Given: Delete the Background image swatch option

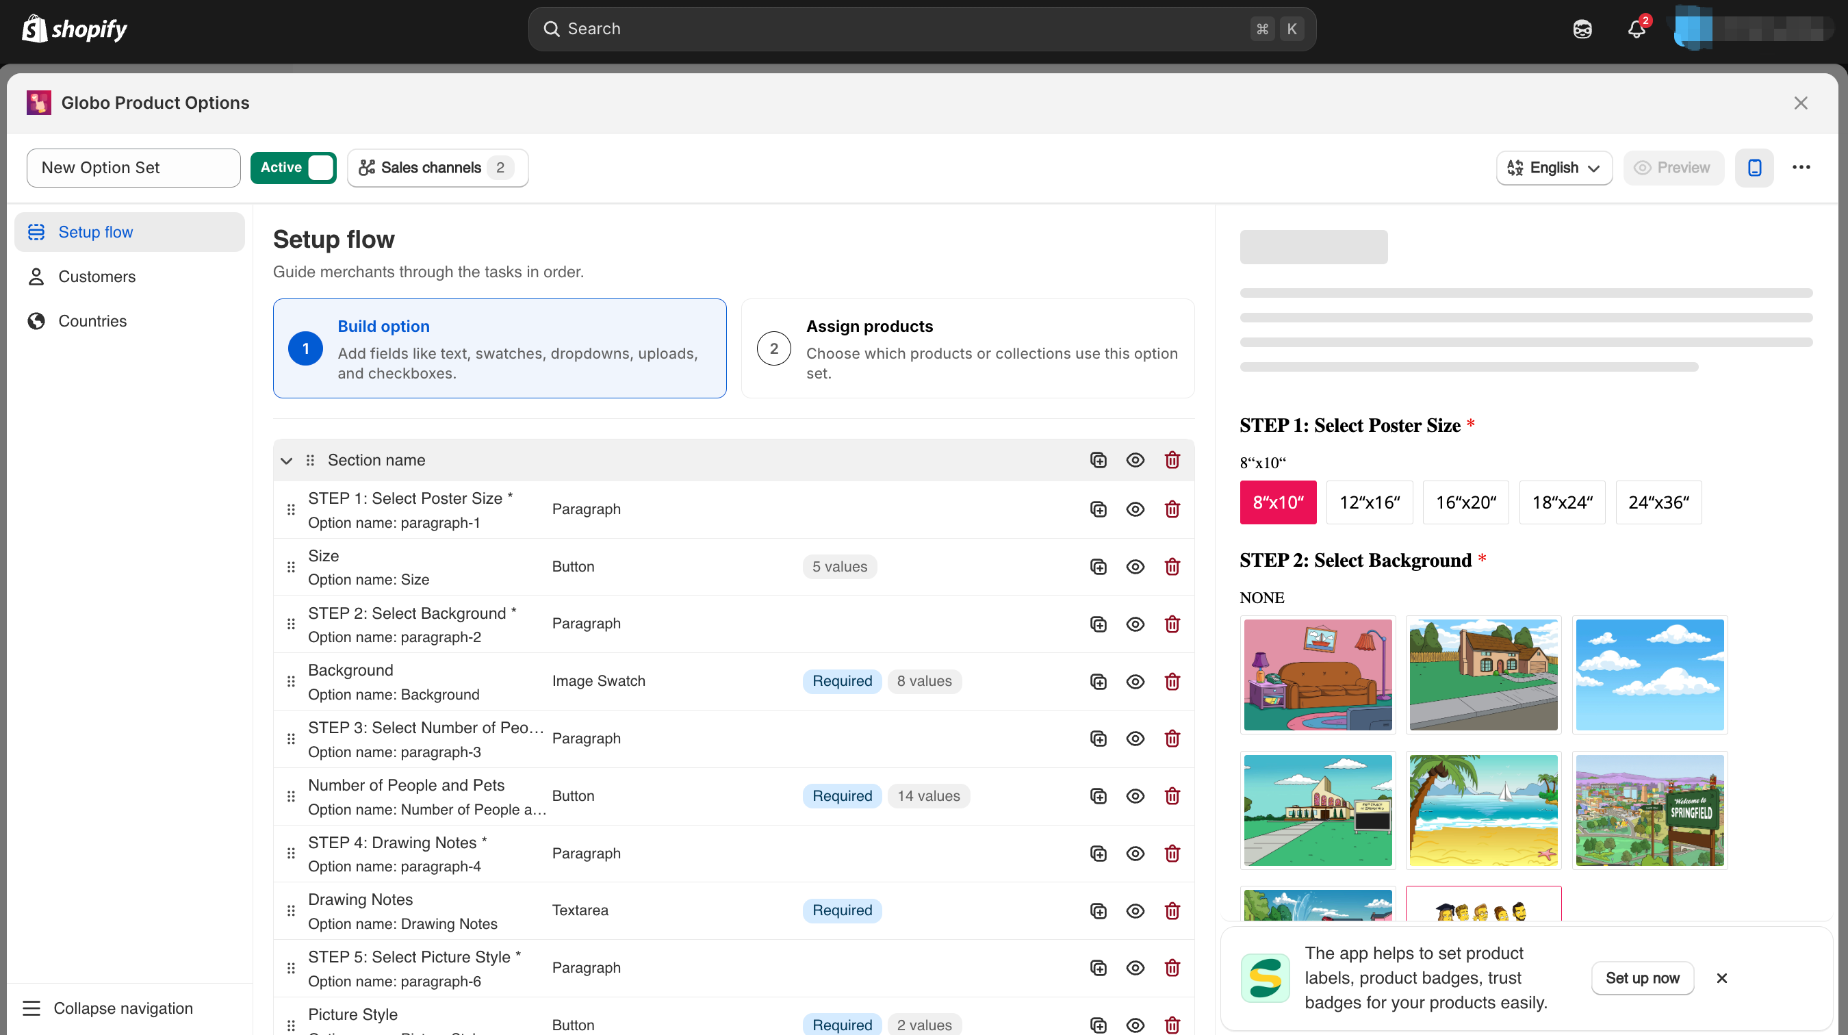Looking at the screenshot, I should 1172,681.
